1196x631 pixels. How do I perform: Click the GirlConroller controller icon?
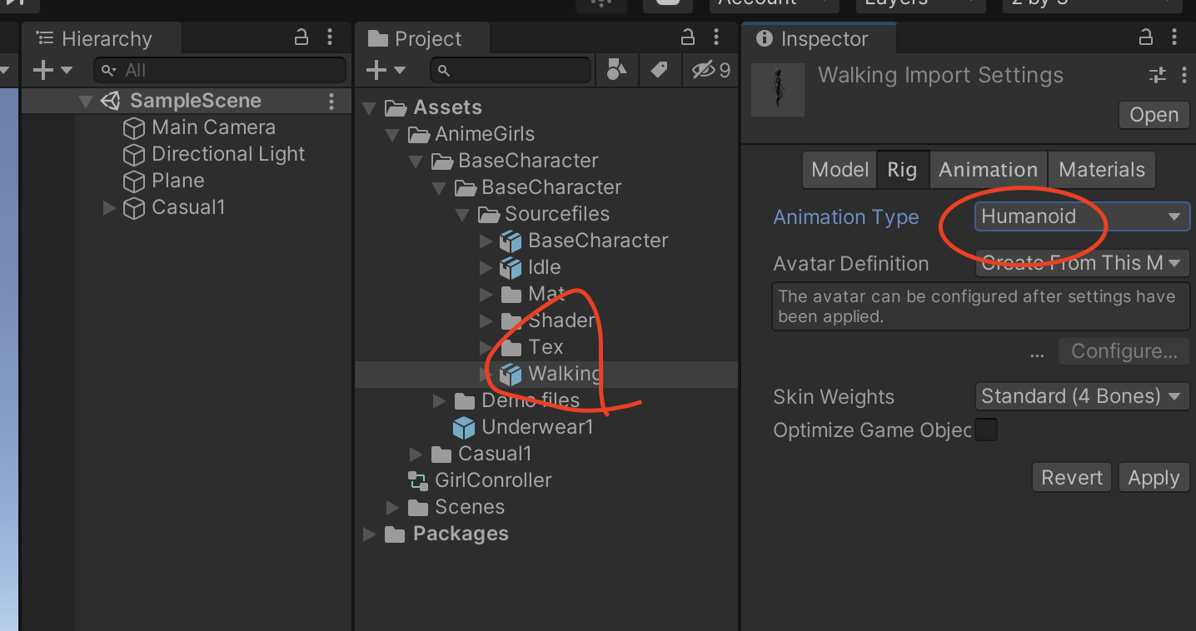(x=417, y=480)
